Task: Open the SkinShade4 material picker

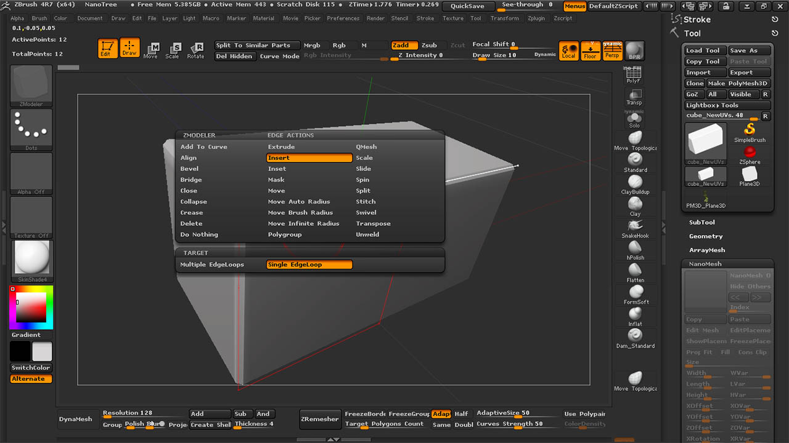Action: (31, 261)
